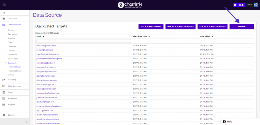Image resolution: width=260 pixels, height=125 pixels.
Task: Open email barnum@livesilk.info
Action: 45,50
